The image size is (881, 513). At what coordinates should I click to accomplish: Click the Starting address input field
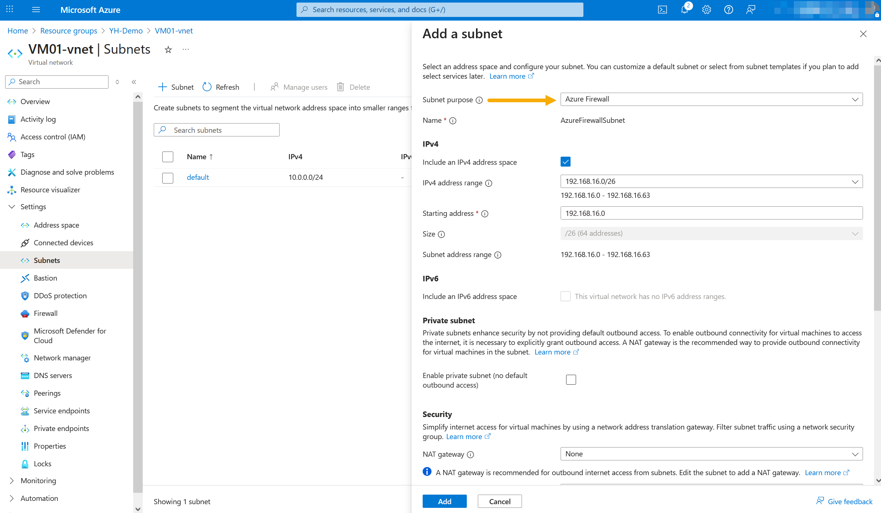(711, 213)
